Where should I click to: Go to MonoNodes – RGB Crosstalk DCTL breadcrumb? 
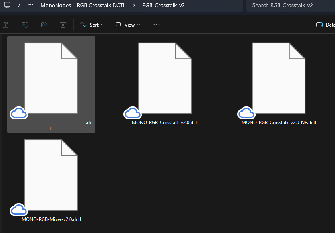click(x=83, y=6)
